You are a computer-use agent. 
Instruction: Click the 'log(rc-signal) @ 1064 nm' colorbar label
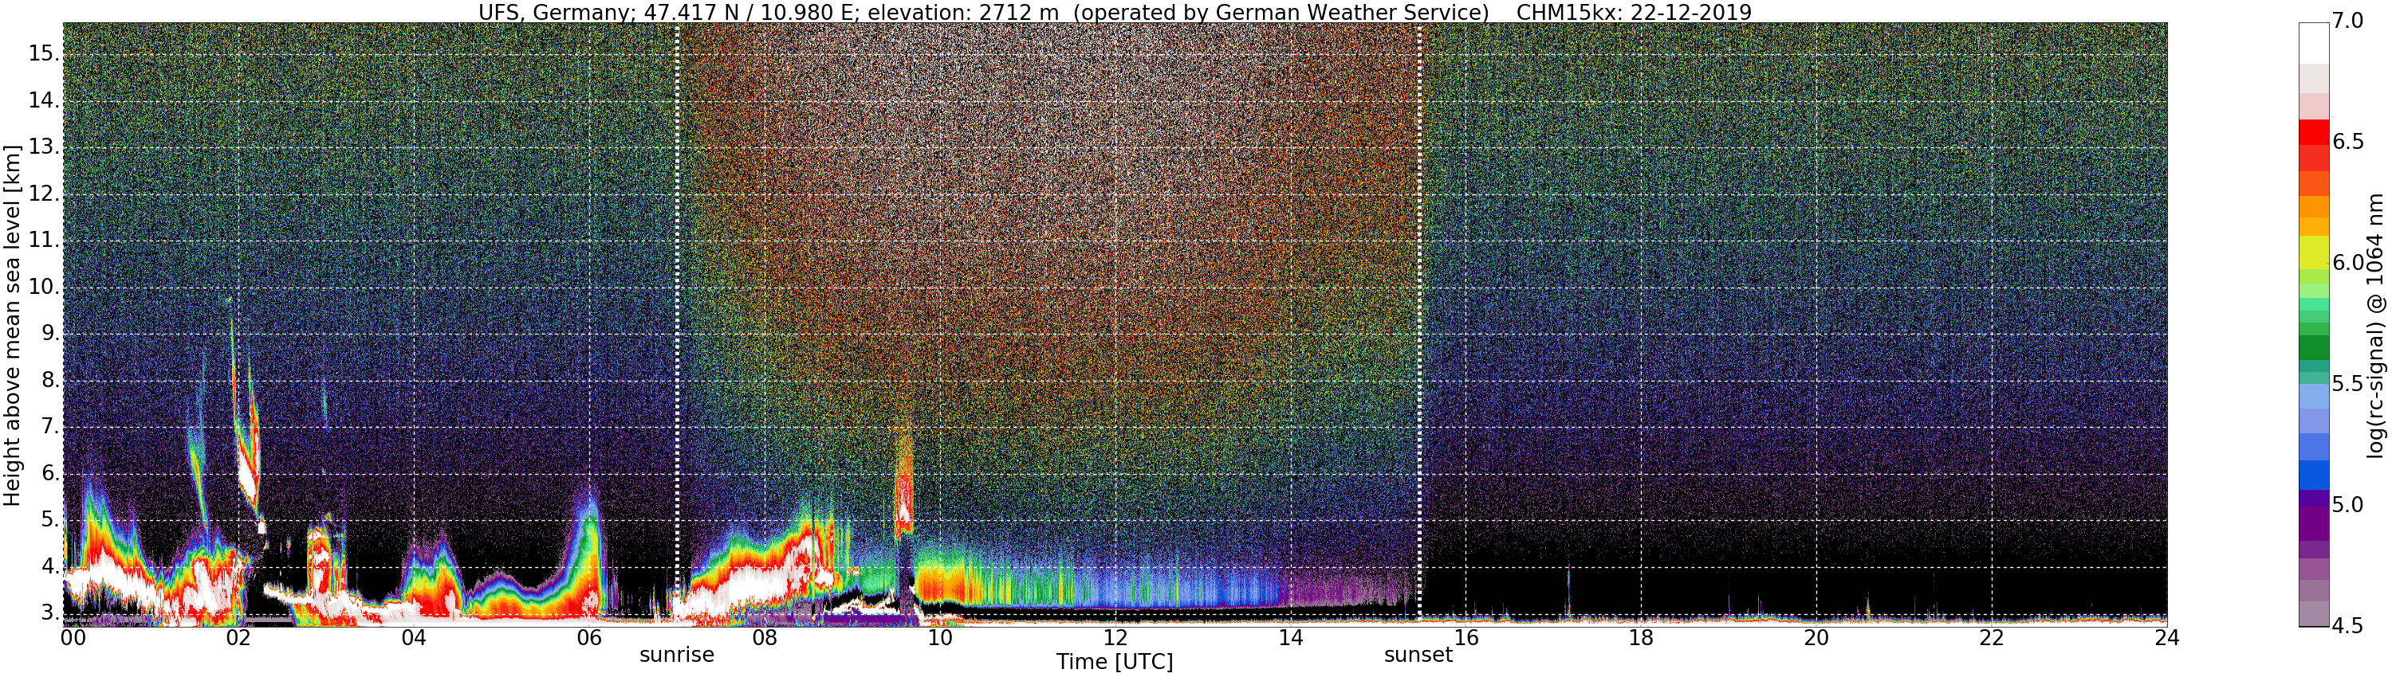(2375, 326)
